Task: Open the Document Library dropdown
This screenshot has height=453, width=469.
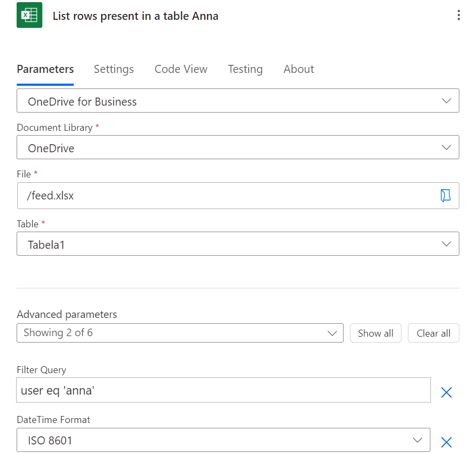Action: (x=237, y=147)
